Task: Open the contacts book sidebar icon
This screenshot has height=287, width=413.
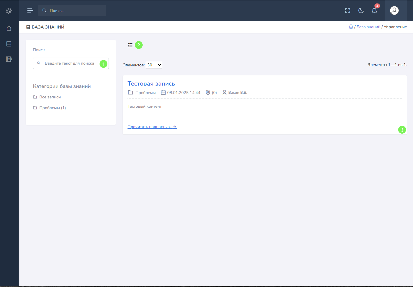Action: (x=9, y=59)
